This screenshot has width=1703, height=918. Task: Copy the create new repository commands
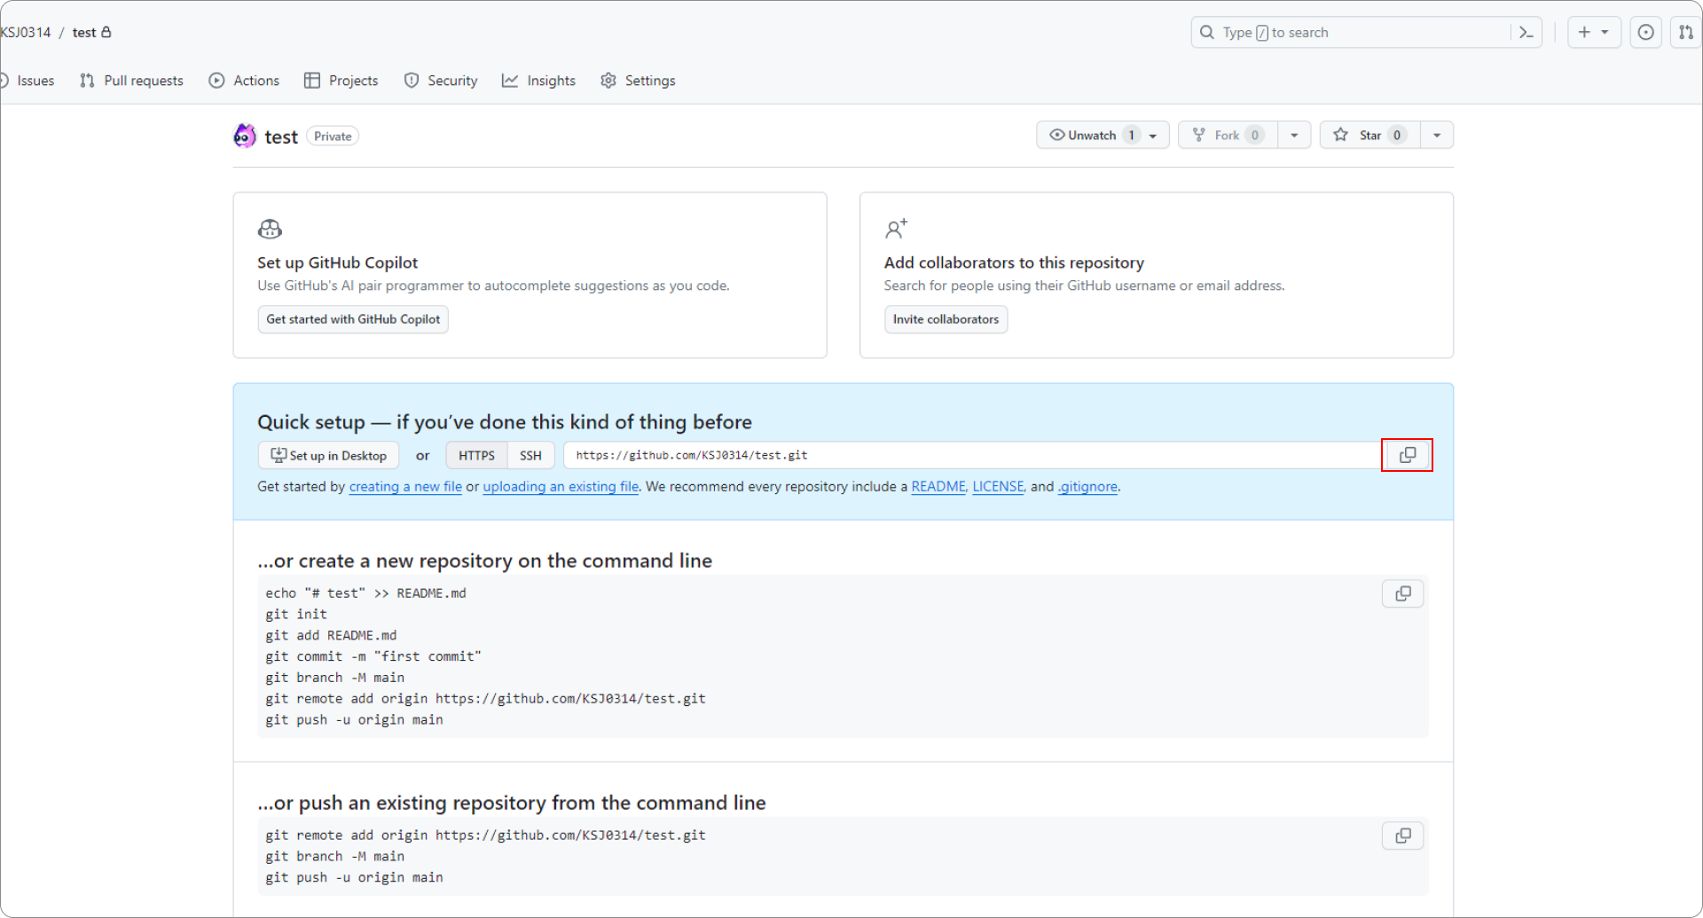tap(1402, 593)
